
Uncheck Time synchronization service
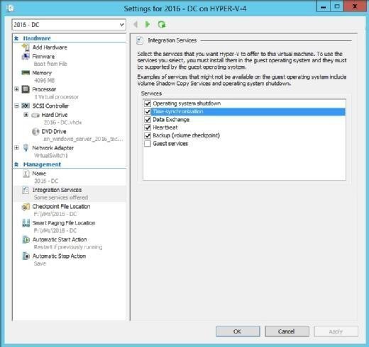pos(148,112)
